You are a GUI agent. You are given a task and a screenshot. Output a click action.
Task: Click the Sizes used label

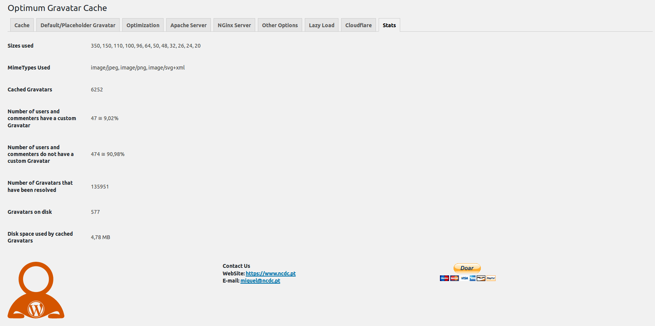20,46
